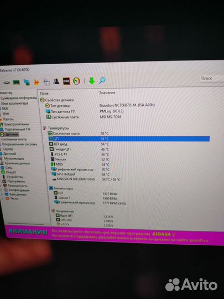This screenshot has width=224, height=299.
Task: Select the KINGSTON SKC3000S1024G drive row
Action: [x=74, y=179]
